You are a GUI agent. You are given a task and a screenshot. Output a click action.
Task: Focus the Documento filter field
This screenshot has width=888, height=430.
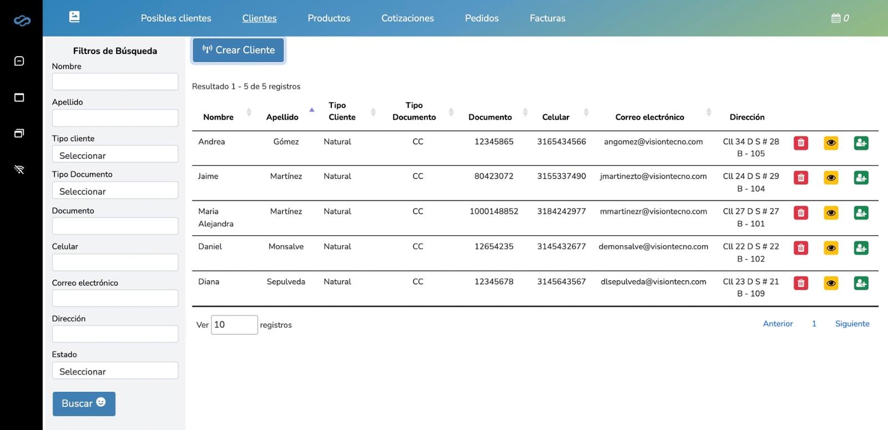point(115,226)
